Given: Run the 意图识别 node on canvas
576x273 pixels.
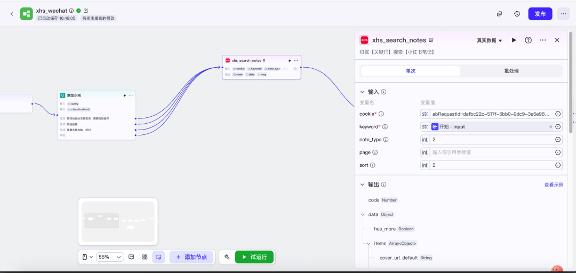Looking at the screenshot, I should [x=124, y=95].
